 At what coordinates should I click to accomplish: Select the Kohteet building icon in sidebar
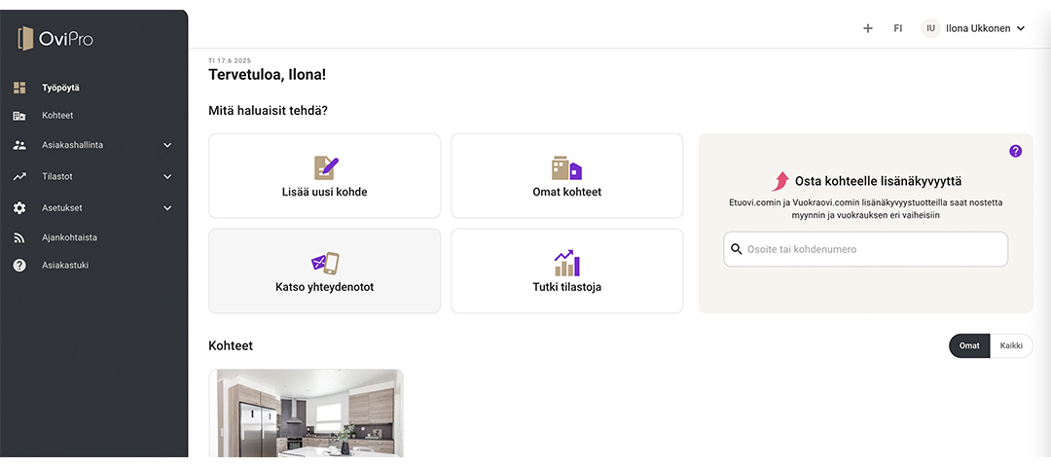[19, 116]
